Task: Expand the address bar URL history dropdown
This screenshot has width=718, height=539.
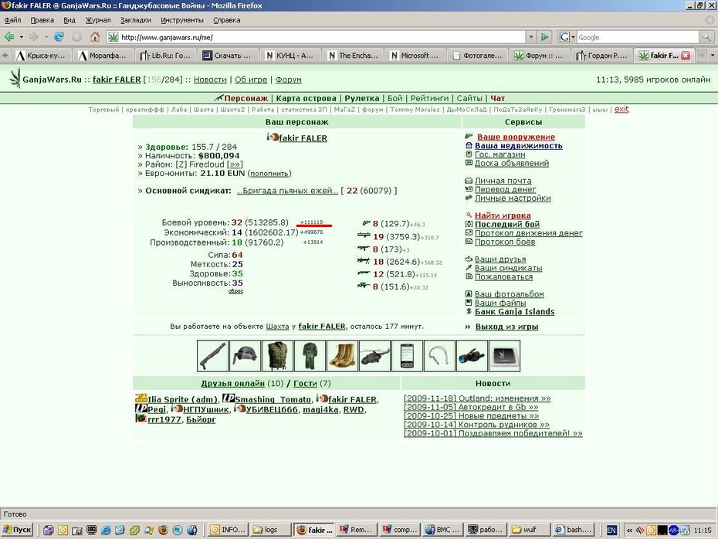Action: 530,37
